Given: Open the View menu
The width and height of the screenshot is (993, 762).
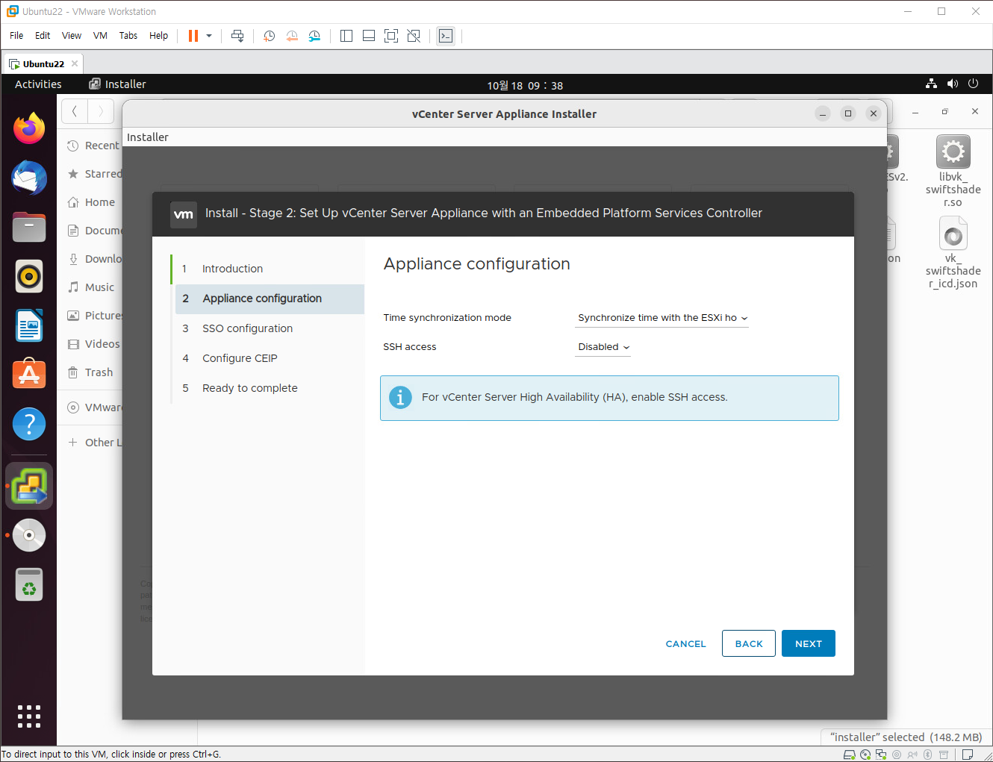Looking at the screenshot, I should pyautogui.click(x=72, y=36).
